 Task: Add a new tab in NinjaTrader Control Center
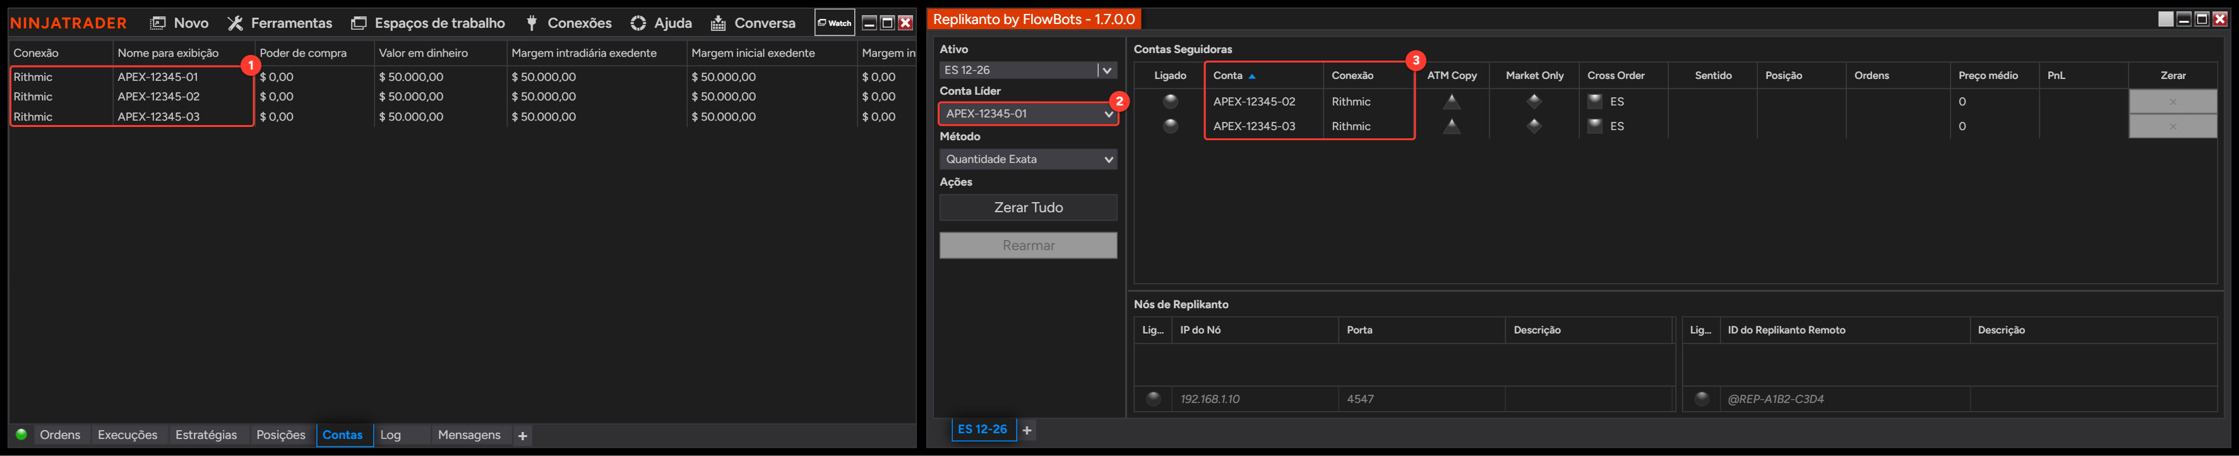[522, 435]
